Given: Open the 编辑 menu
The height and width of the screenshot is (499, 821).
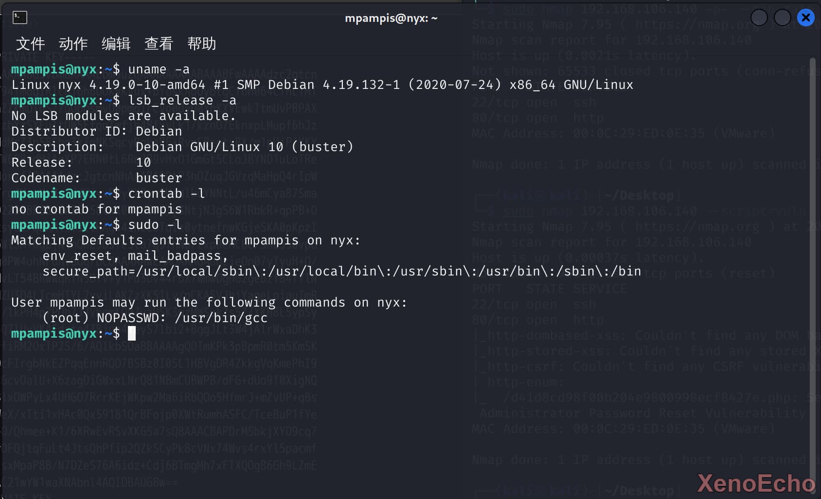Looking at the screenshot, I should click(x=116, y=44).
